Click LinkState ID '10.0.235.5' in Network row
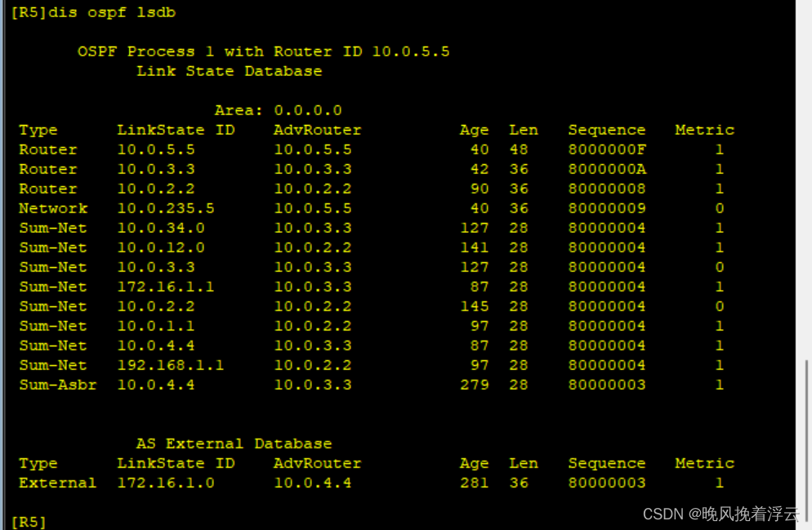This screenshot has width=812, height=530. tap(166, 208)
